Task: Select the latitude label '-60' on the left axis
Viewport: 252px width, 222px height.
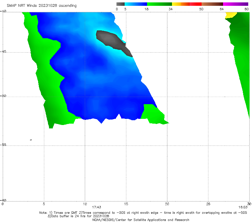Action: point(3,200)
